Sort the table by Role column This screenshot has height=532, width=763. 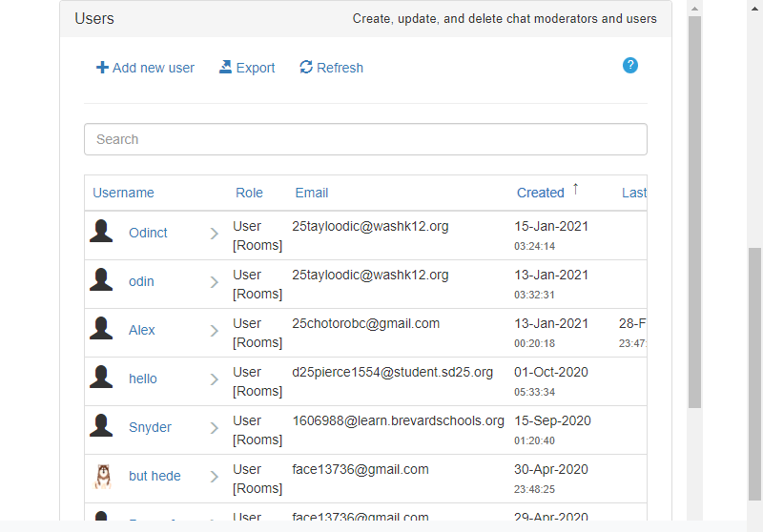[249, 193]
